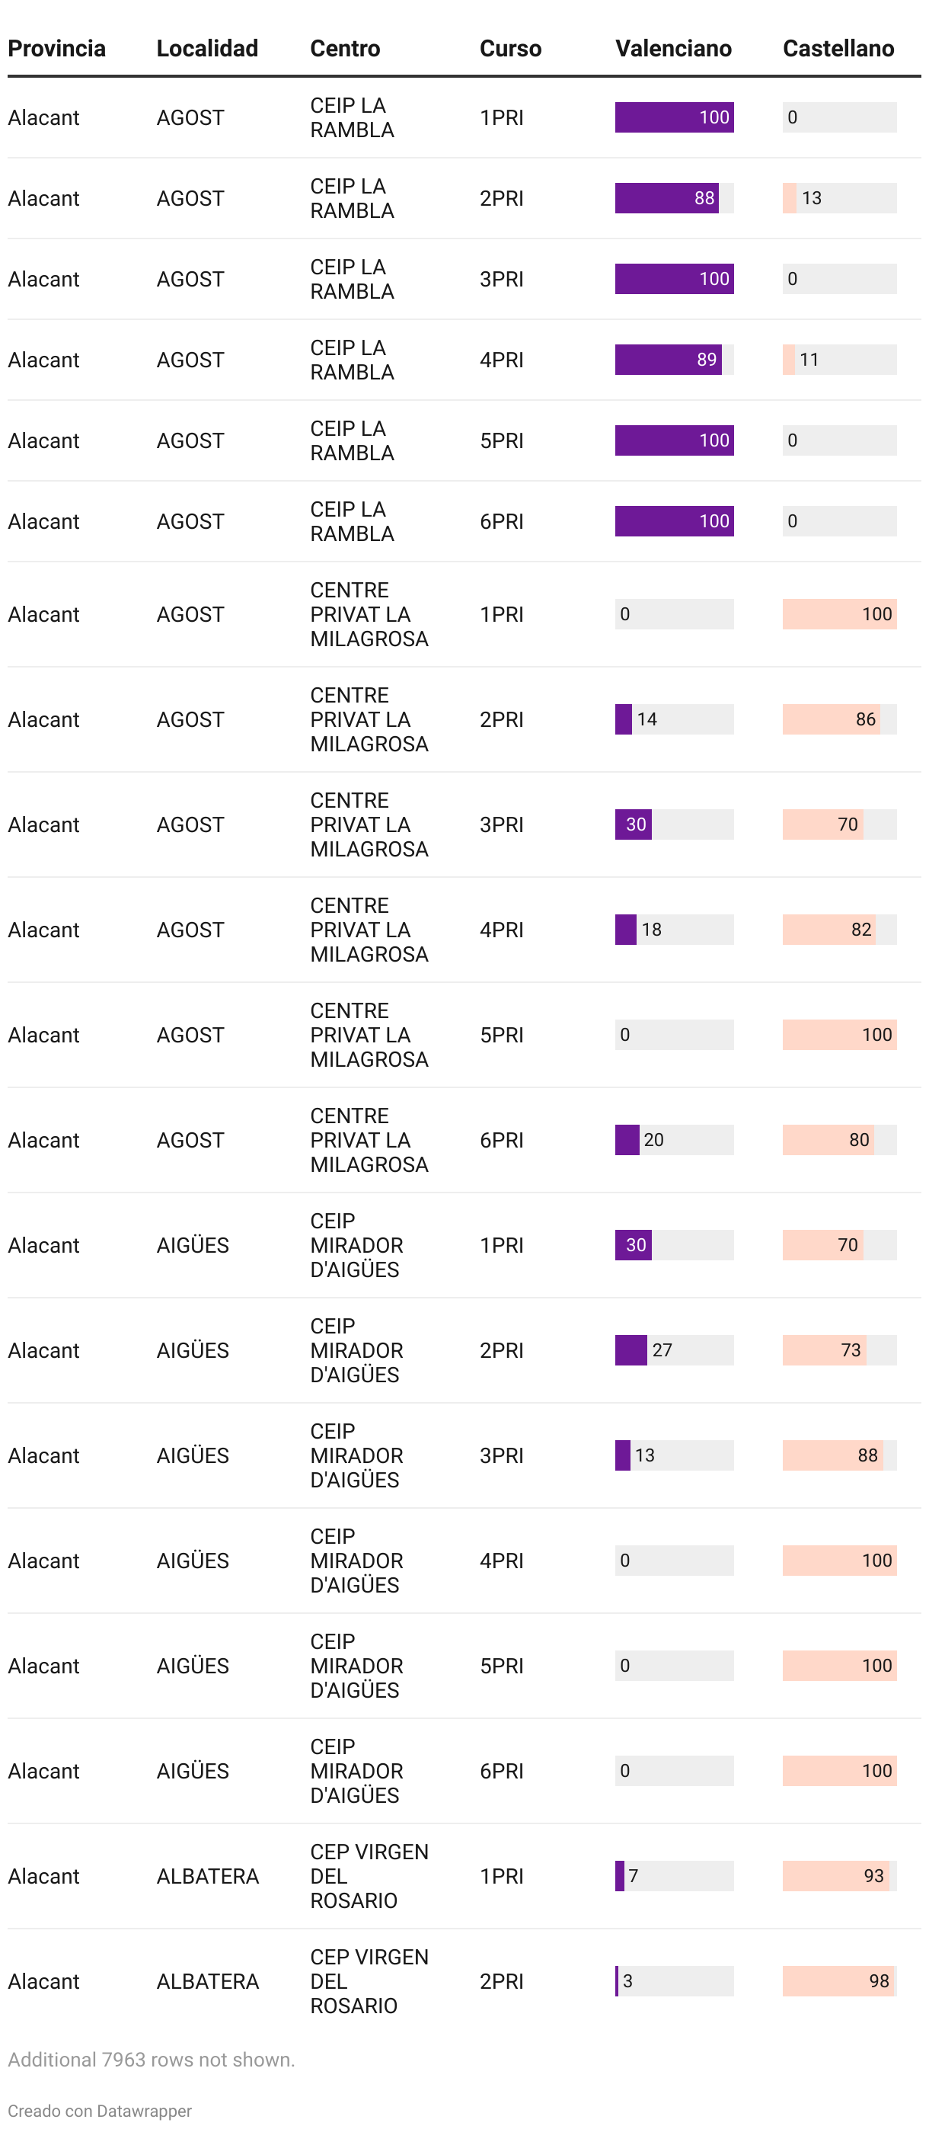929x2129 pixels.
Task: Click the Valenciano bar showing 7
Action: click(x=619, y=1875)
